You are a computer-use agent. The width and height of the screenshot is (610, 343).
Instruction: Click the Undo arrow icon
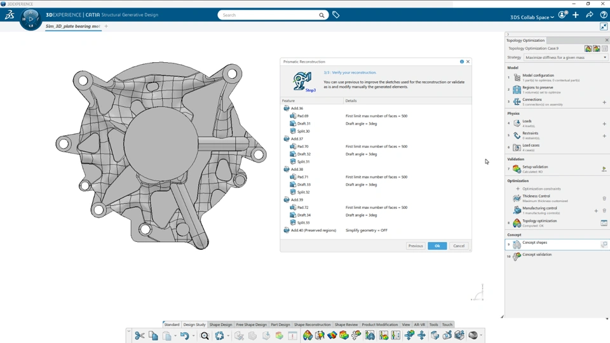point(184,335)
